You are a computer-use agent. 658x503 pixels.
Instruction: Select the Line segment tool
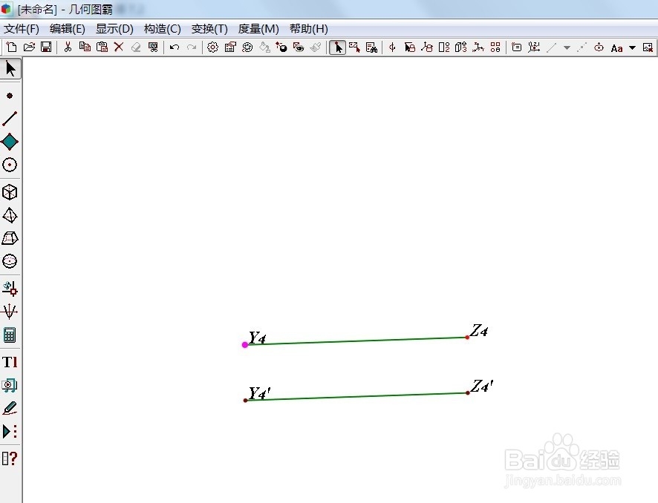point(10,119)
